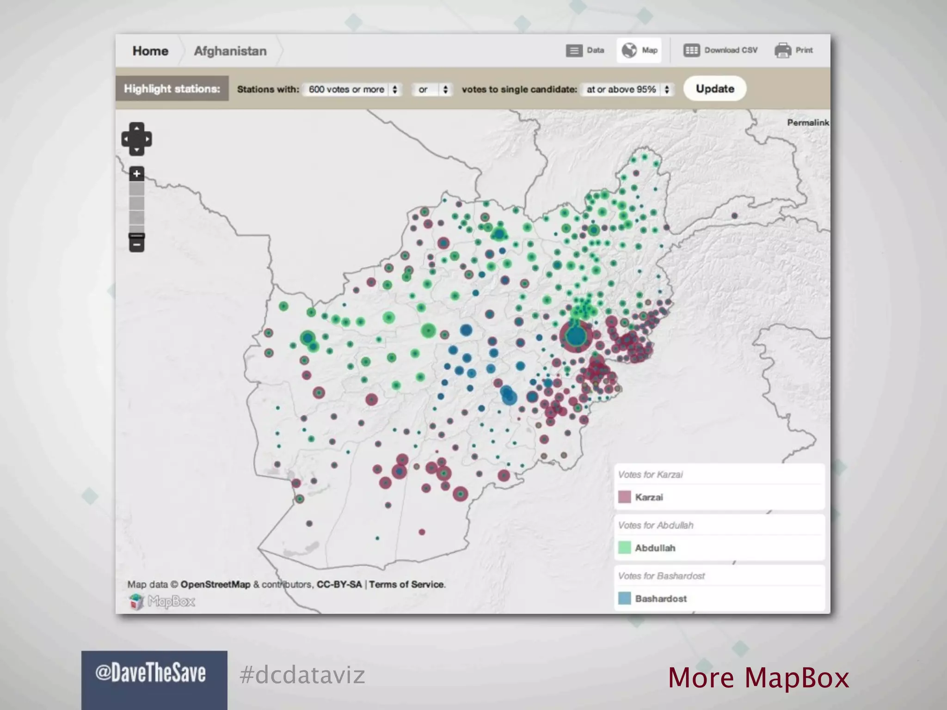Viewport: 947px width, 710px height.
Task: Click the @DaveTheSave handle
Action: tap(150, 673)
